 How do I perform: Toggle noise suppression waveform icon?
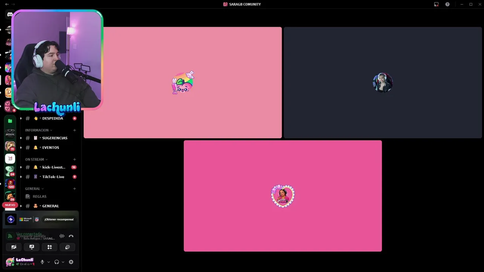pyautogui.click(x=62, y=236)
